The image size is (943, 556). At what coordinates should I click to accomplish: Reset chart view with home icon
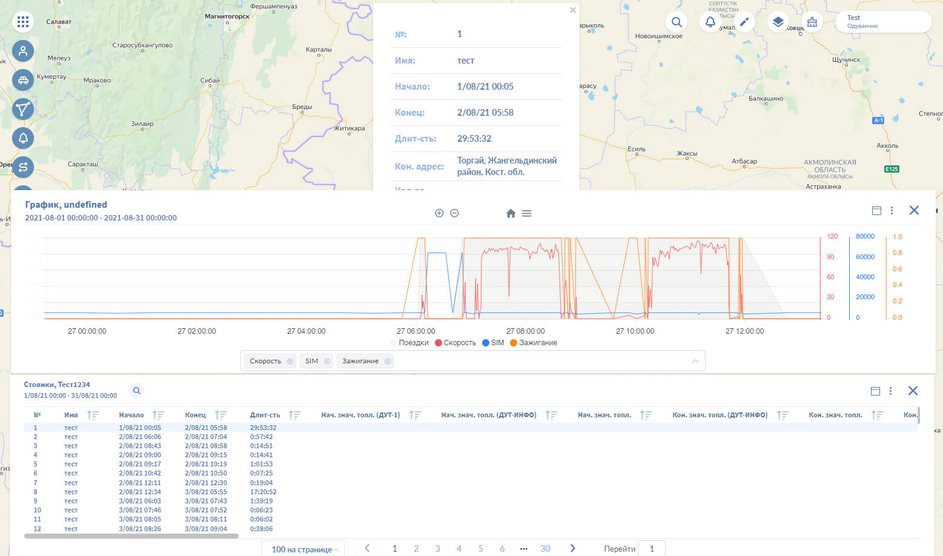click(511, 213)
